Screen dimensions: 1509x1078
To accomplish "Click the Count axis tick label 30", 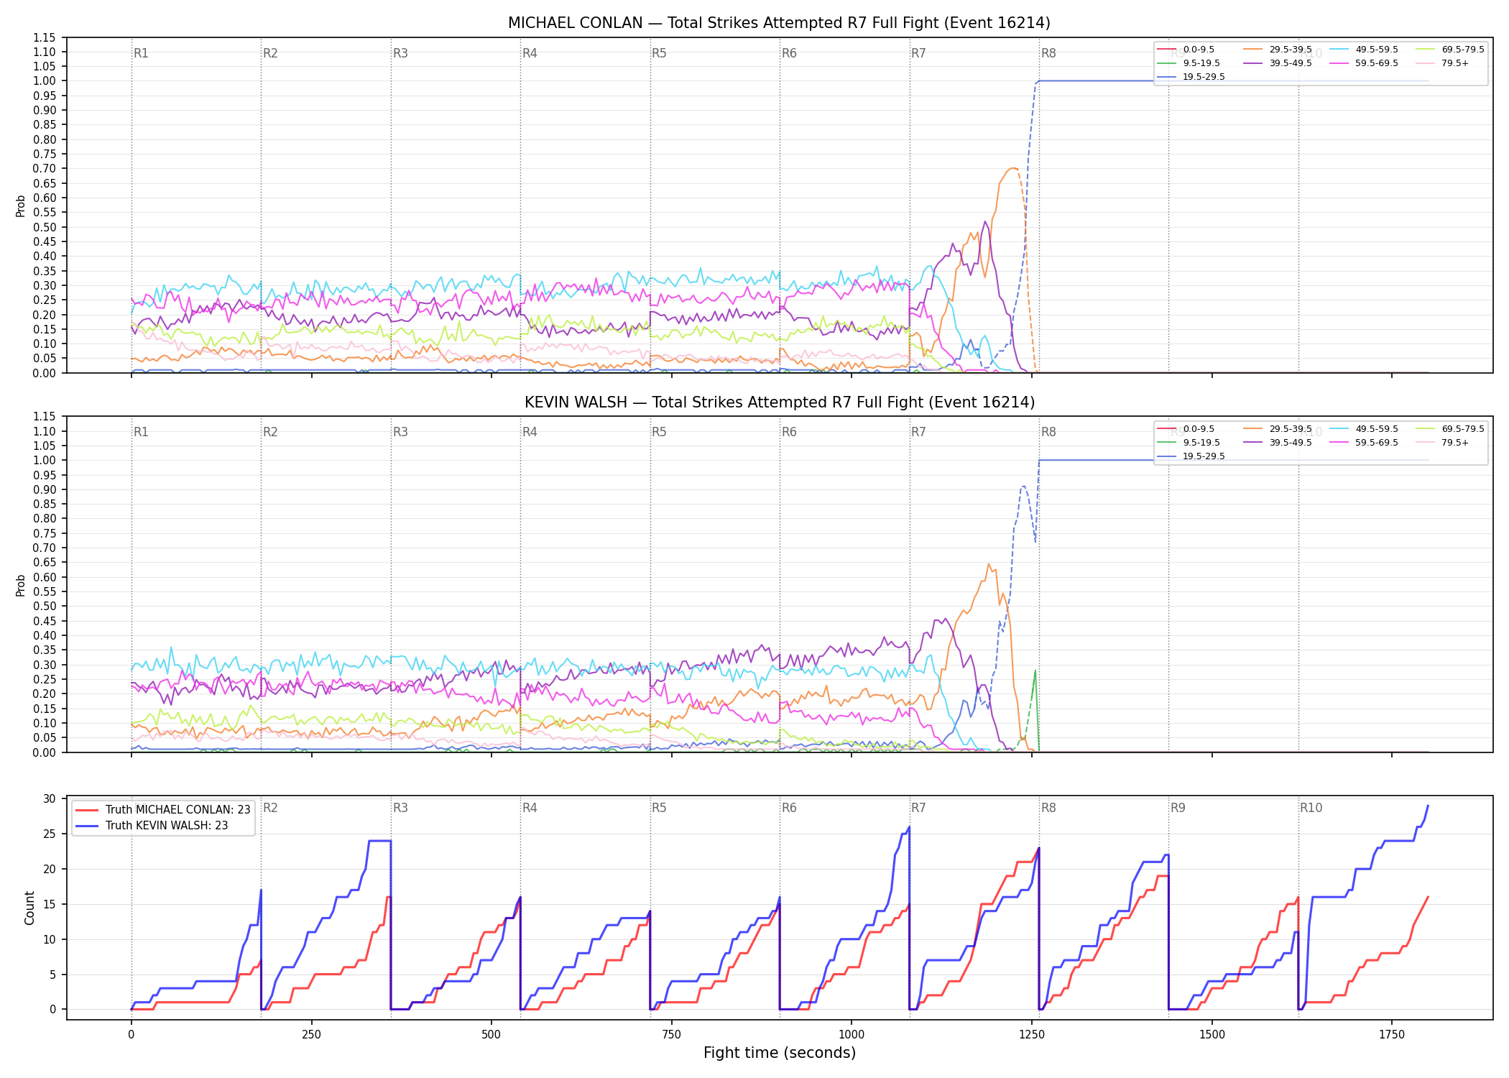I will (x=49, y=798).
